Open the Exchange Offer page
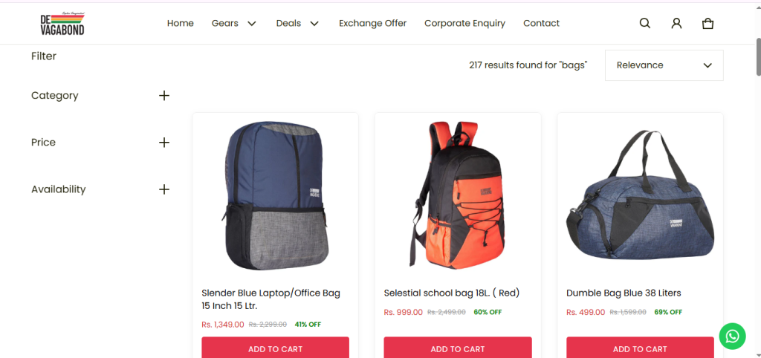The image size is (761, 358). pos(373,23)
